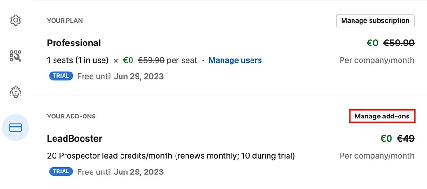
Task: Click the Prospector lead credits description
Action: click(x=171, y=156)
